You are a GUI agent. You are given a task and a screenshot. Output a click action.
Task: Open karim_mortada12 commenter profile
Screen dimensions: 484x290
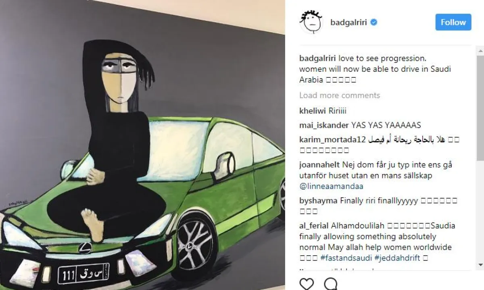(x=333, y=140)
